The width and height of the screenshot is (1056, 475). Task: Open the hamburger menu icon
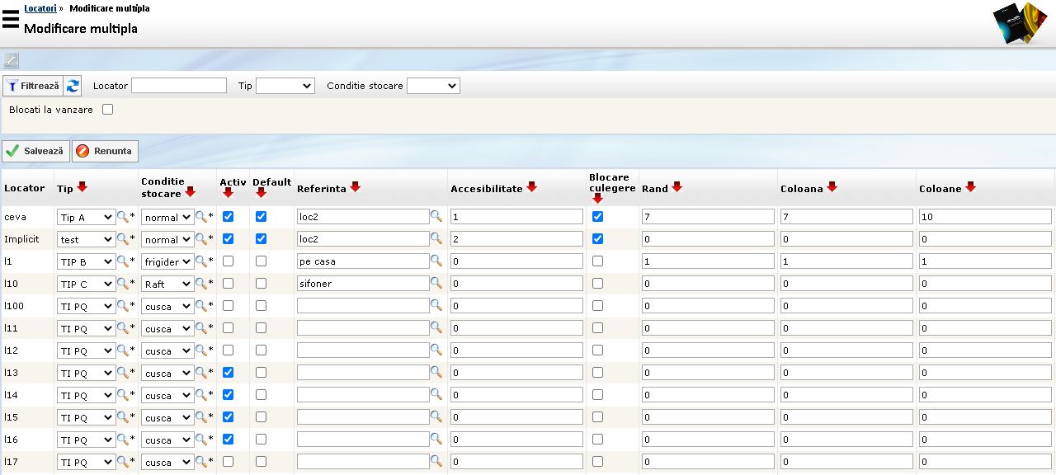click(x=11, y=18)
